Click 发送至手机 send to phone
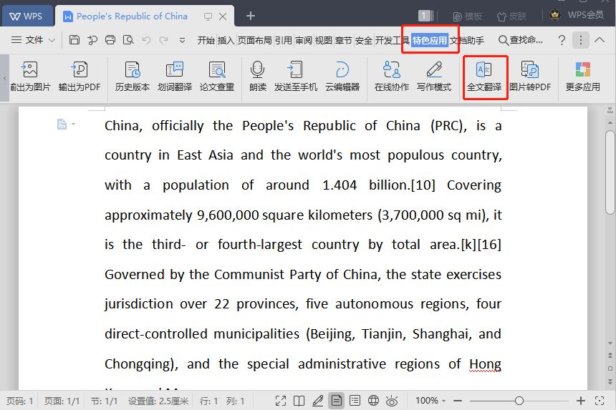This screenshot has height=410, width=616. 295,77
